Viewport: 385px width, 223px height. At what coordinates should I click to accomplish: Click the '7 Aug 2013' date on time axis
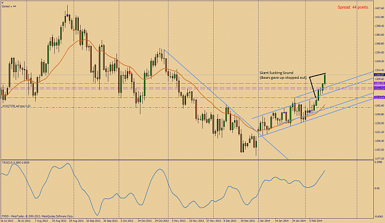41,221
